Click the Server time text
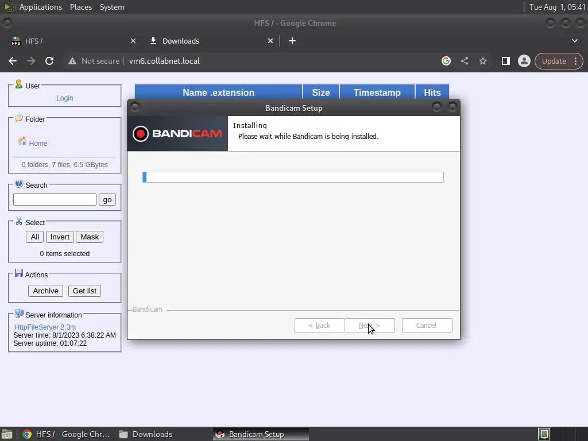The image size is (588, 441). coord(64,335)
